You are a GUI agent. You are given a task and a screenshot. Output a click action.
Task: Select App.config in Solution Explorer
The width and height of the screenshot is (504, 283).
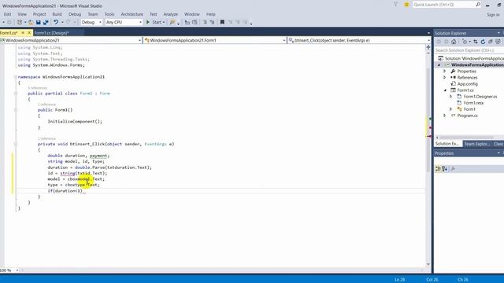coord(467,84)
